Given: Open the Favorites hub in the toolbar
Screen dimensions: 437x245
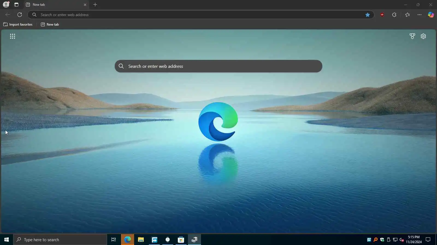Looking at the screenshot, I should [408, 15].
